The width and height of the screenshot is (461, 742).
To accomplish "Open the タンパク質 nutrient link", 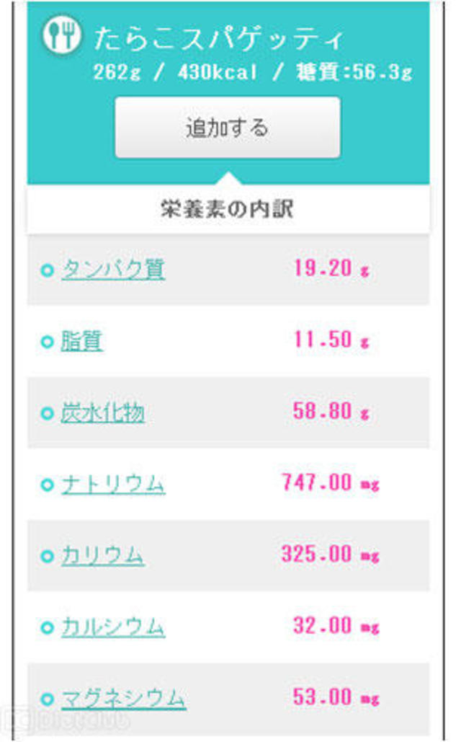I will point(113,270).
